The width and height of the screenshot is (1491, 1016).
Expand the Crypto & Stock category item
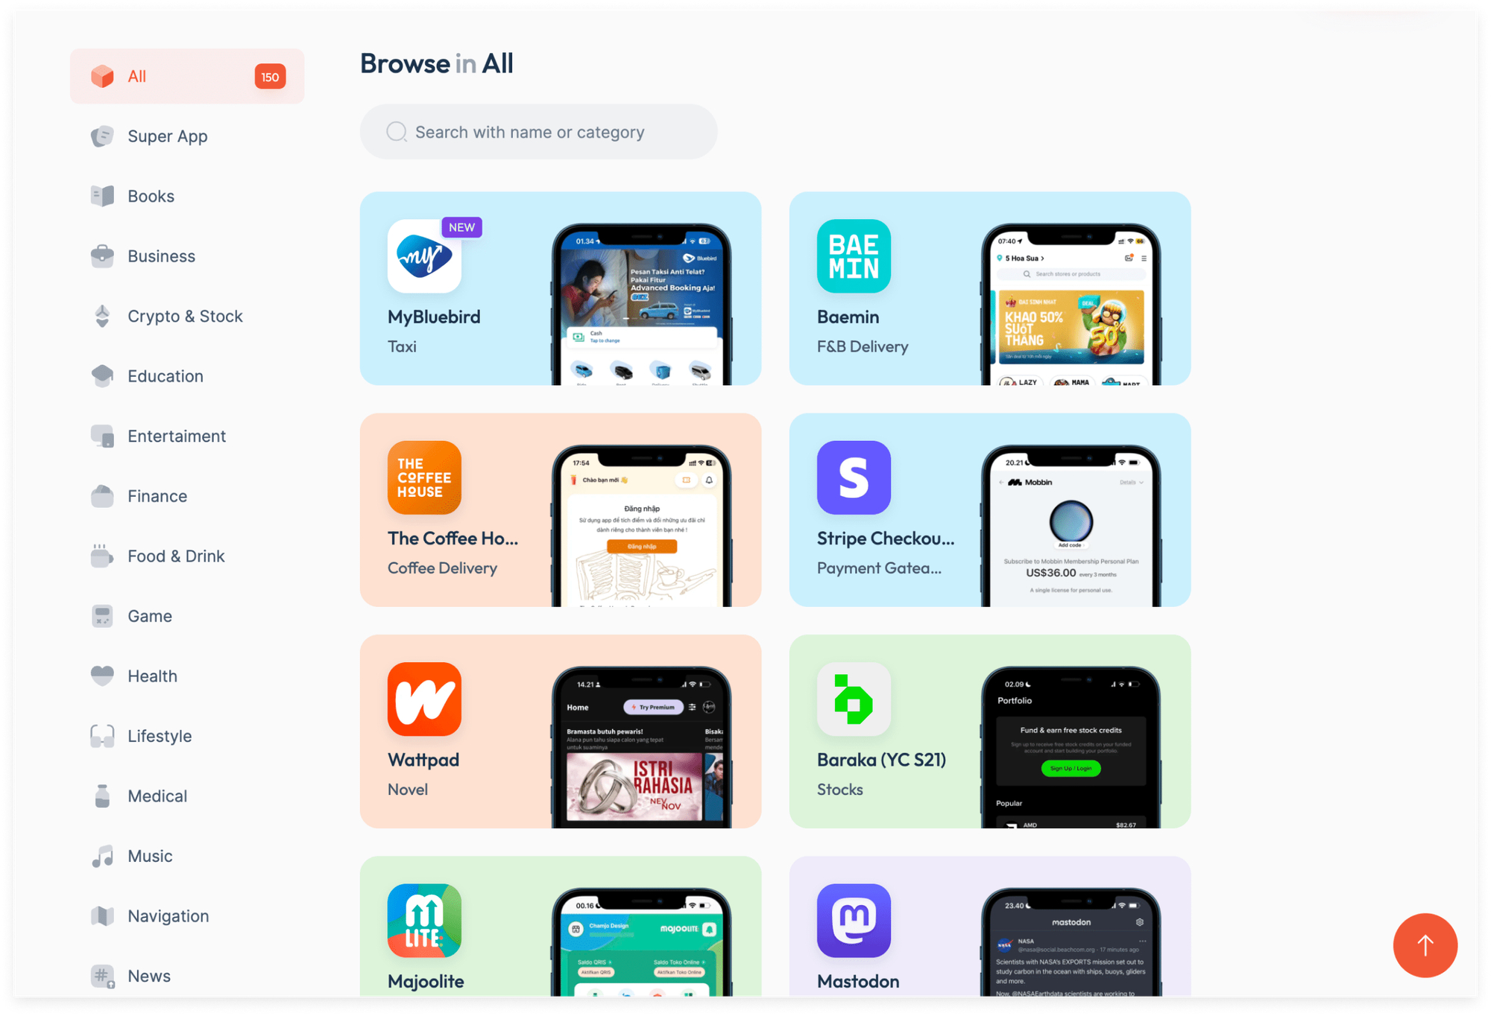pyautogui.click(x=185, y=316)
